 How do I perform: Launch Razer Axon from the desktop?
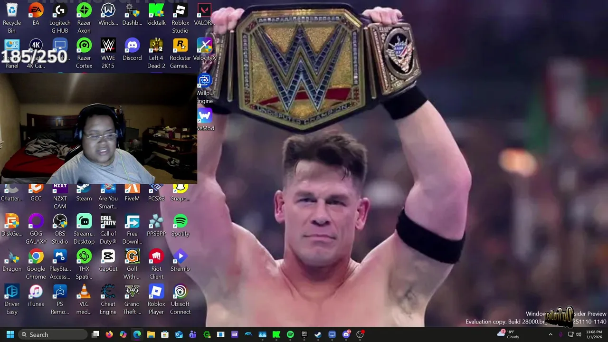(x=84, y=18)
